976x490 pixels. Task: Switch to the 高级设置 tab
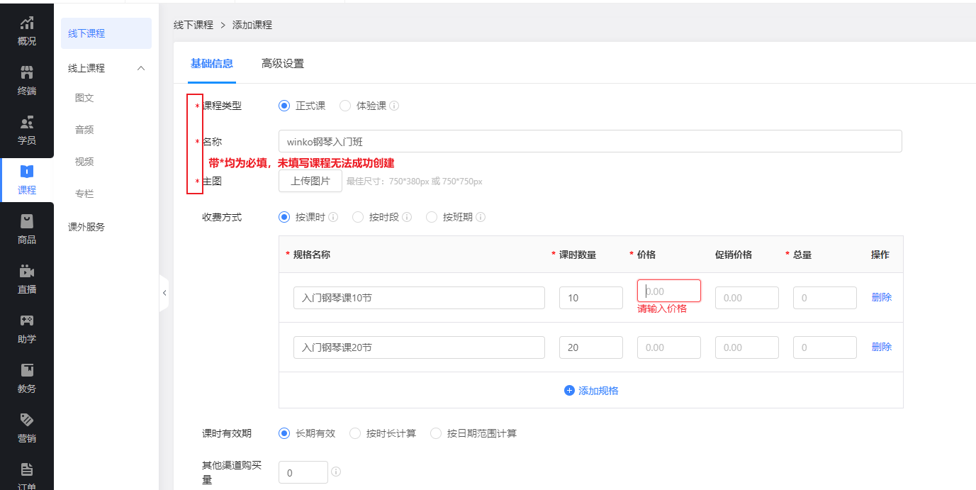tap(283, 64)
